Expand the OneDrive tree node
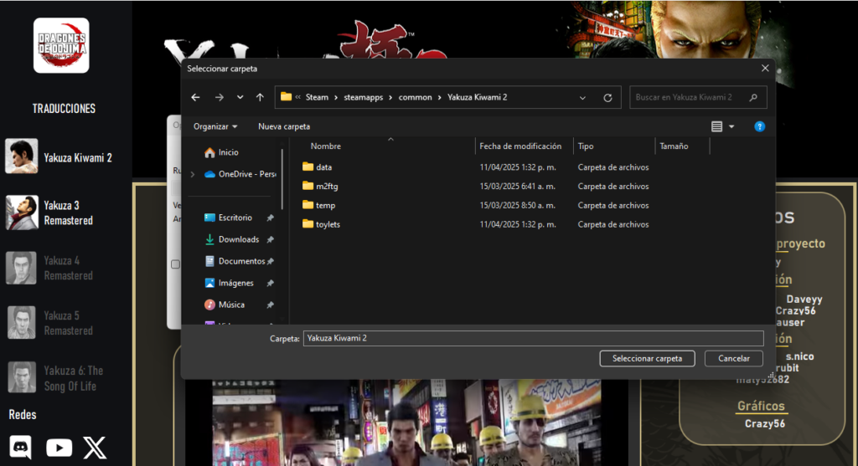The image size is (858, 466). coord(193,174)
